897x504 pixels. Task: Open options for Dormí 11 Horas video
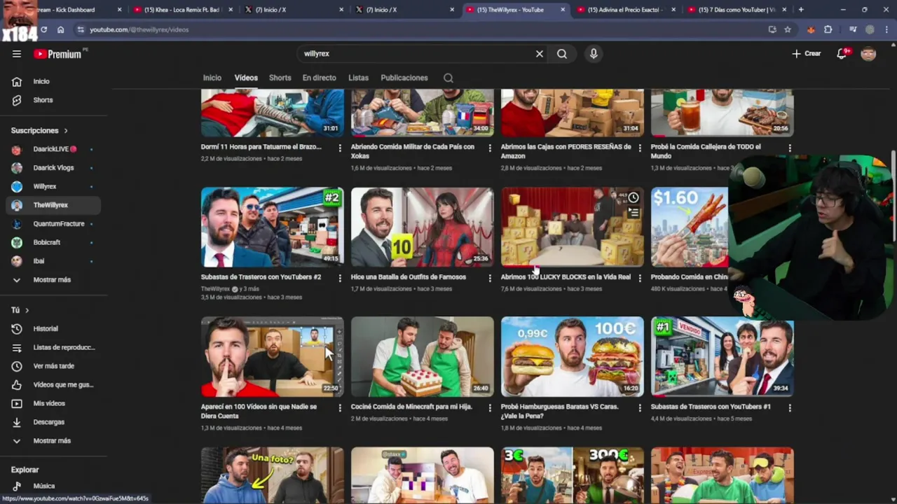pos(340,148)
